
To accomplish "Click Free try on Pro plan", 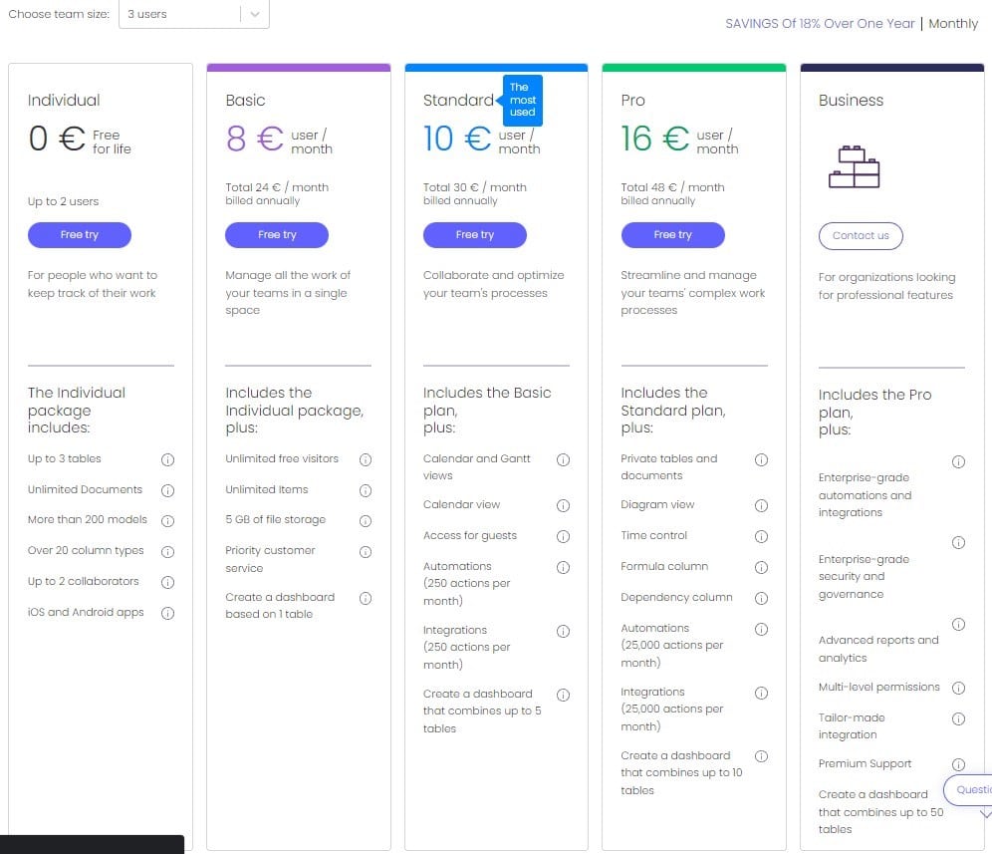I will [x=673, y=235].
